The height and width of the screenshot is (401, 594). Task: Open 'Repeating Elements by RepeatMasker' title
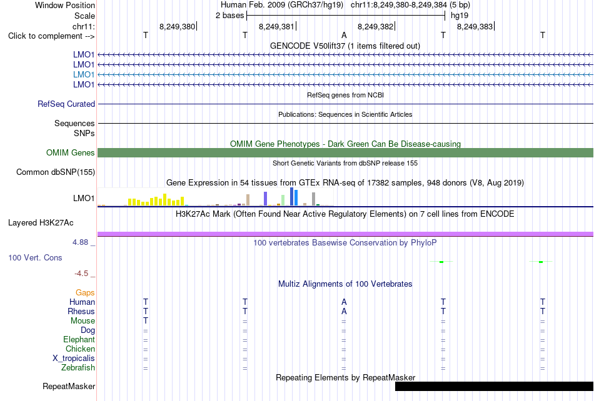point(345,377)
